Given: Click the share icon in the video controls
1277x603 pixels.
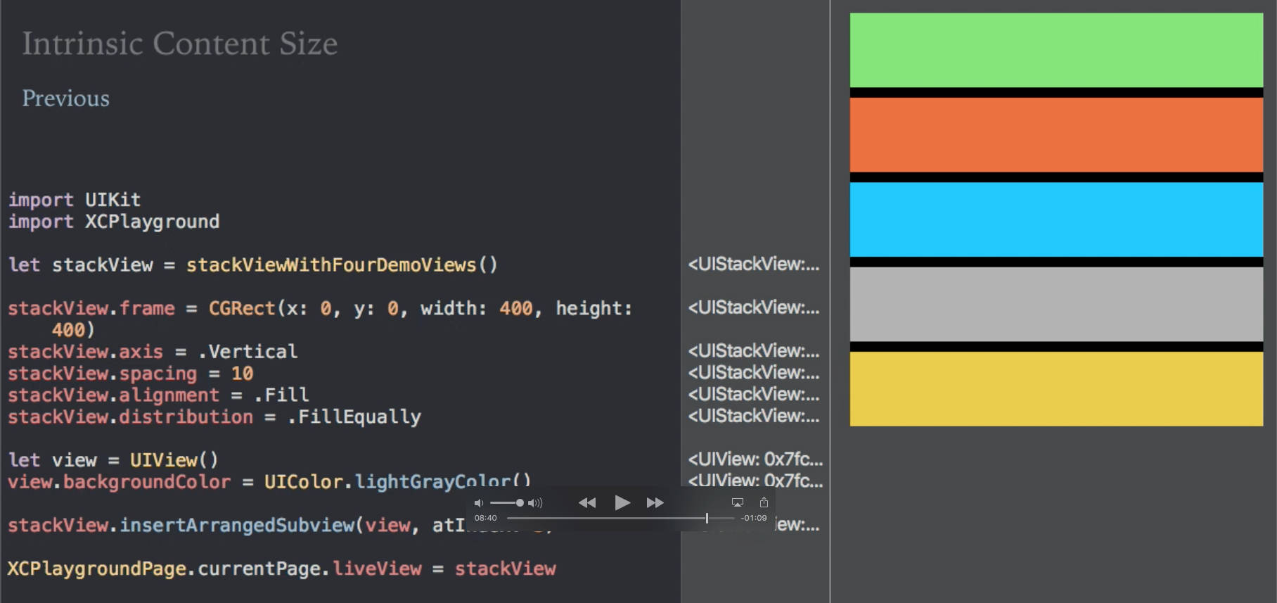Looking at the screenshot, I should (x=764, y=502).
